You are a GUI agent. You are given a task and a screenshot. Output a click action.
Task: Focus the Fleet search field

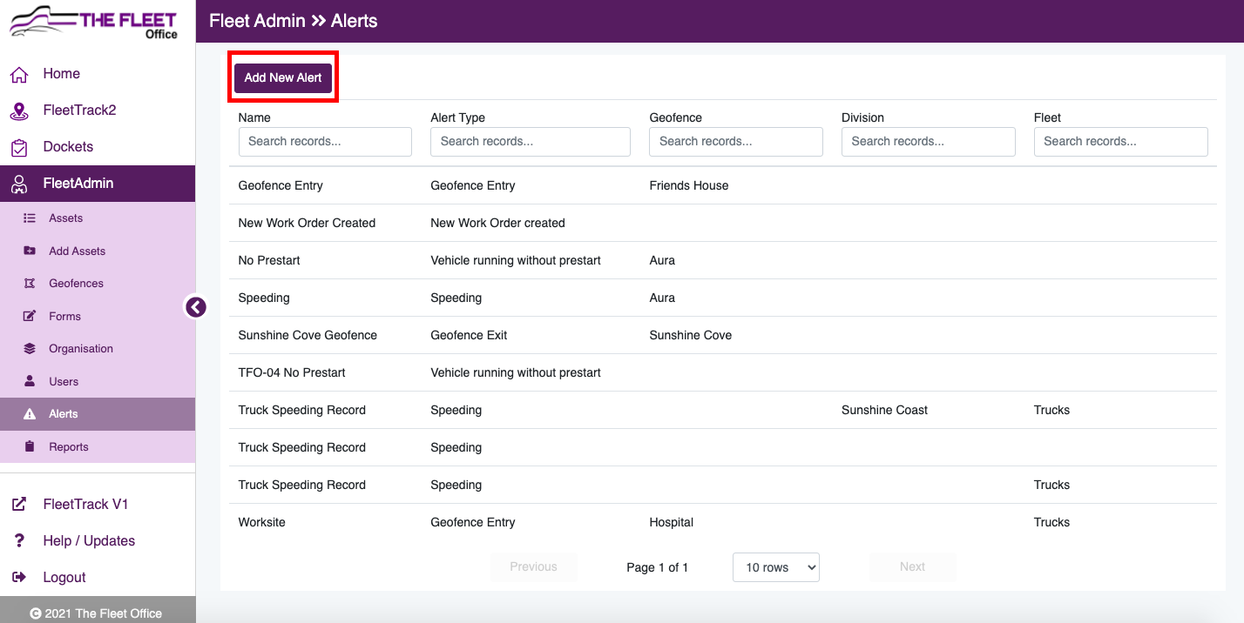tap(1121, 142)
